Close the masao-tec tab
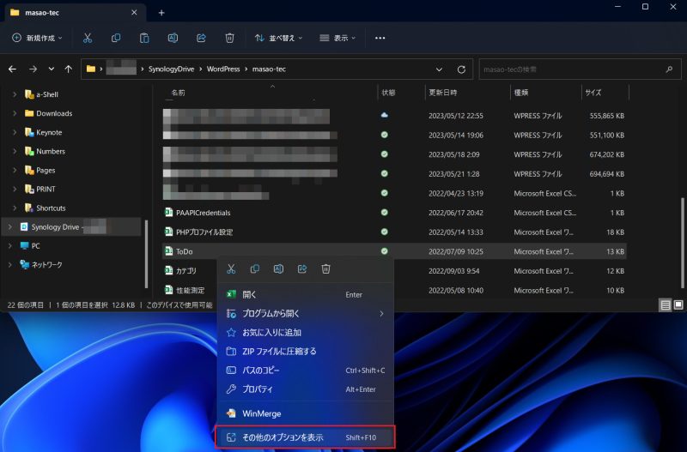The width and height of the screenshot is (687, 452). [134, 13]
